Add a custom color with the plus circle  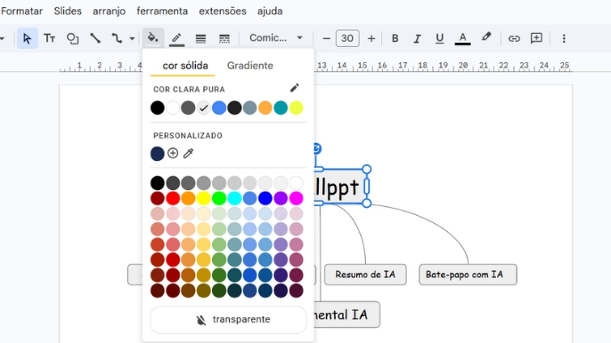[173, 153]
